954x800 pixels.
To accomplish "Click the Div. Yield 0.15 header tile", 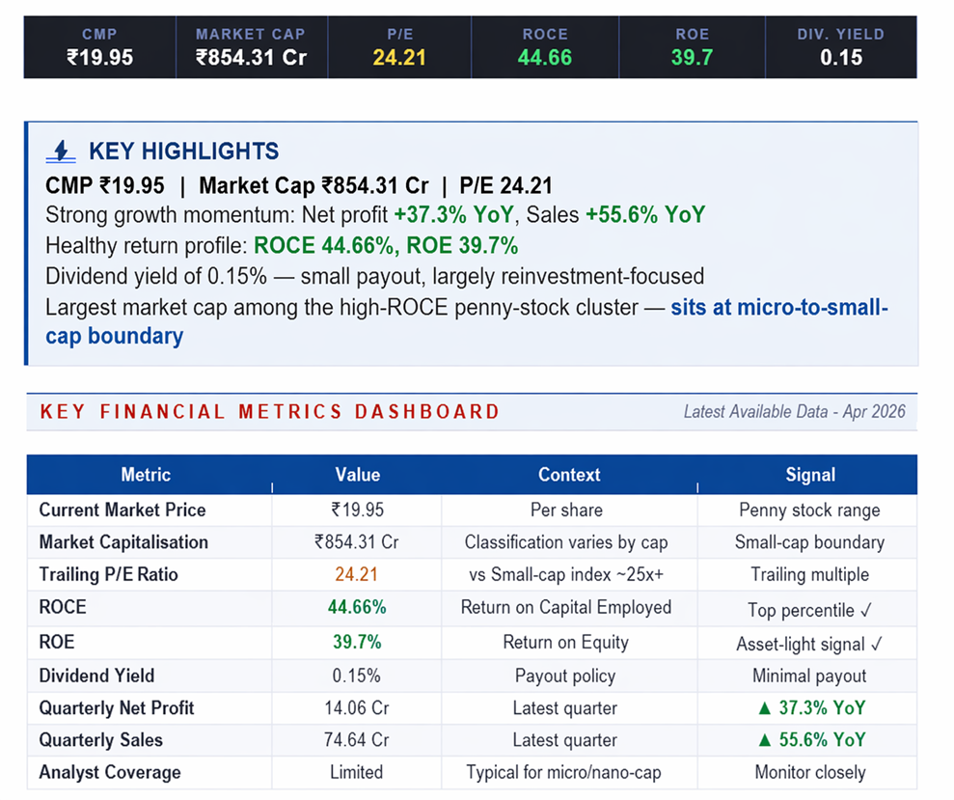I will pyautogui.click(x=840, y=46).
